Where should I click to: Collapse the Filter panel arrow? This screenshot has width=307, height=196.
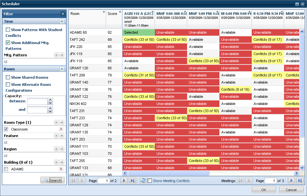point(63,14)
